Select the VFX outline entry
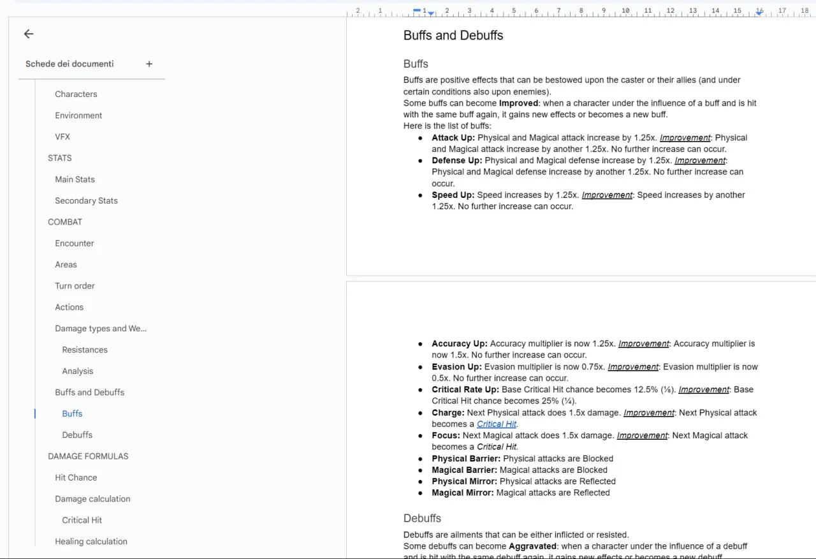The width and height of the screenshot is (816, 559). coord(62,137)
